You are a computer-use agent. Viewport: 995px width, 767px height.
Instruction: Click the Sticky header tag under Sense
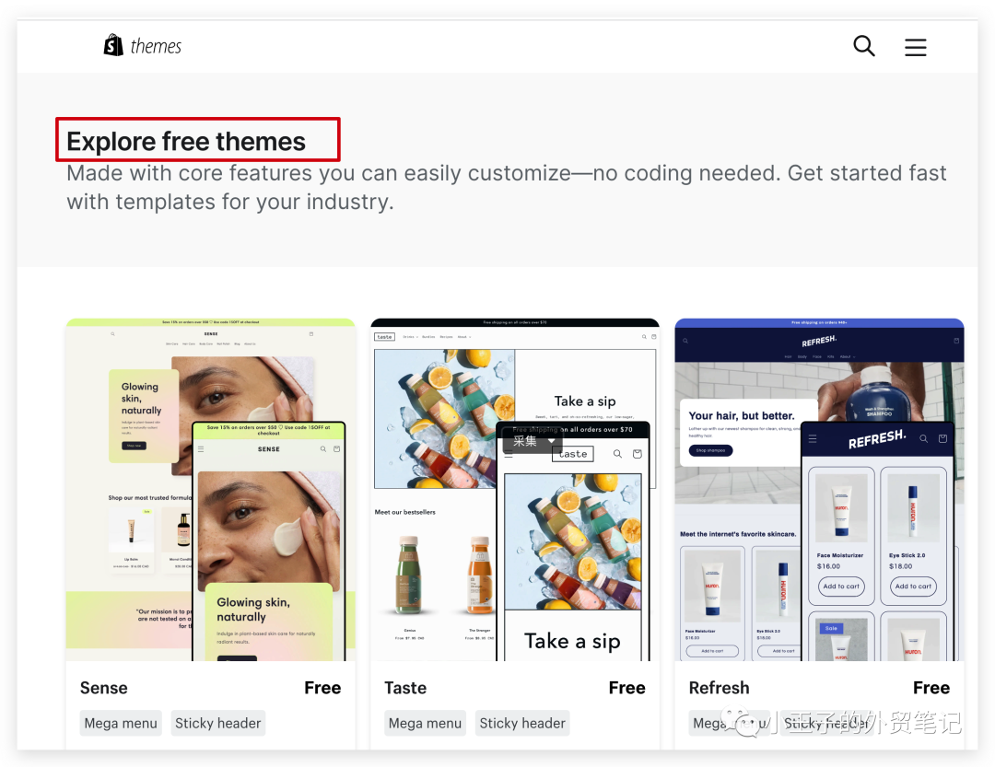pos(217,723)
